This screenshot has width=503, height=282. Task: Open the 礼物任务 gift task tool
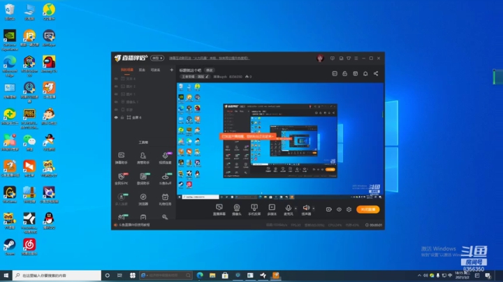pos(165,200)
